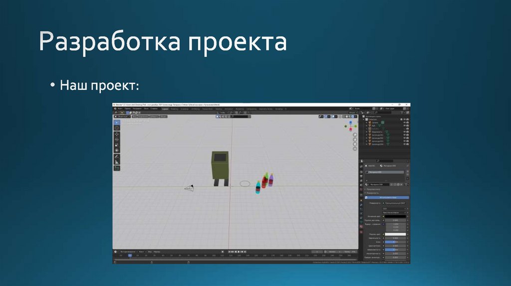Collapse the Collection tree in outliner
This screenshot has height=286, width=511.
363,120
